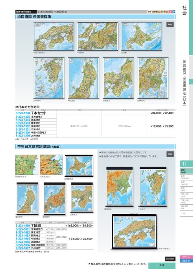Click the gray badge icon in 中判 map section
The width and height of the screenshot is (193, 269).
point(170,154)
